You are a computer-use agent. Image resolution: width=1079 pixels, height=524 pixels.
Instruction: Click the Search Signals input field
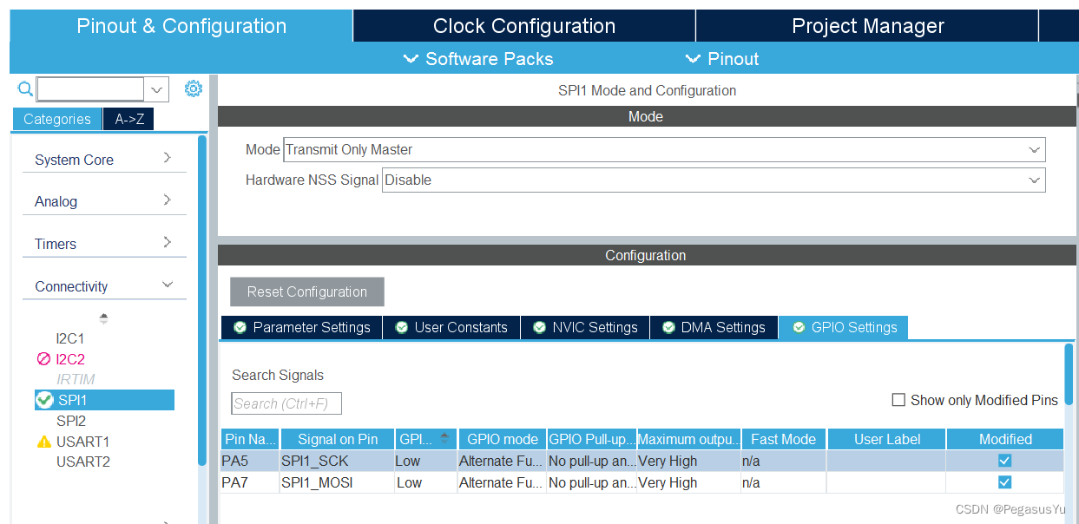click(x=286, y=403)
